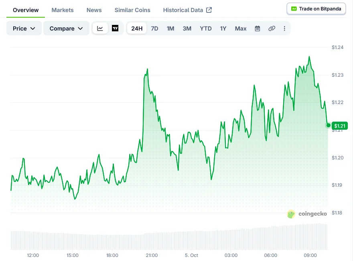The image size is (353, 261).
Task: Open the News tab
Action: [x=94, y=10]
